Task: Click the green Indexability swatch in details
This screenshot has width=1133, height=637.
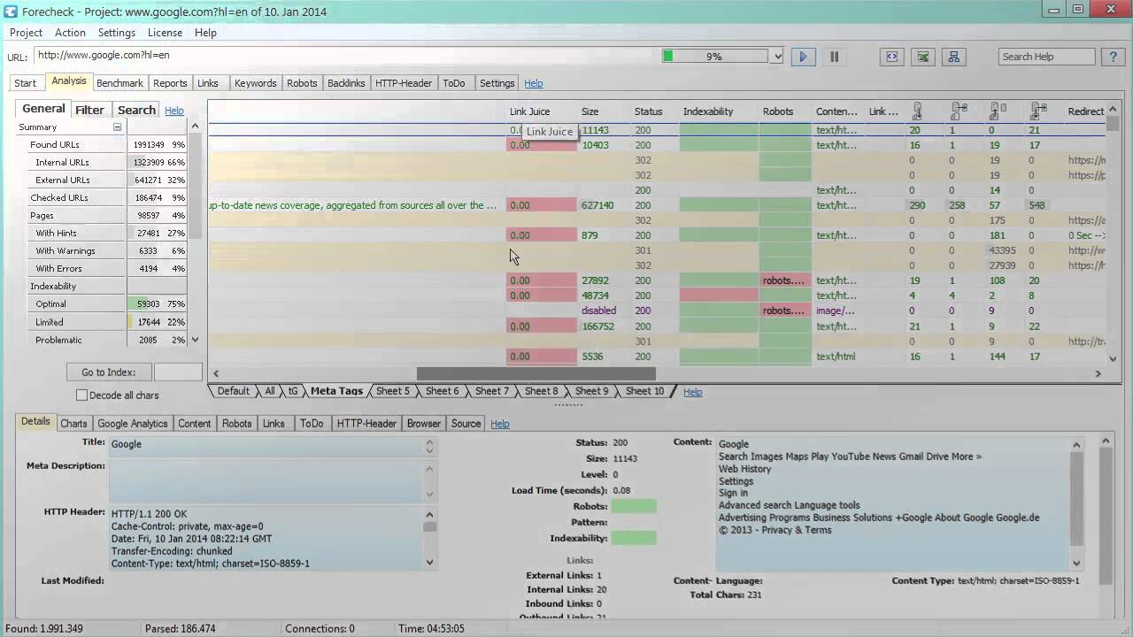Action: pos(634,538)
